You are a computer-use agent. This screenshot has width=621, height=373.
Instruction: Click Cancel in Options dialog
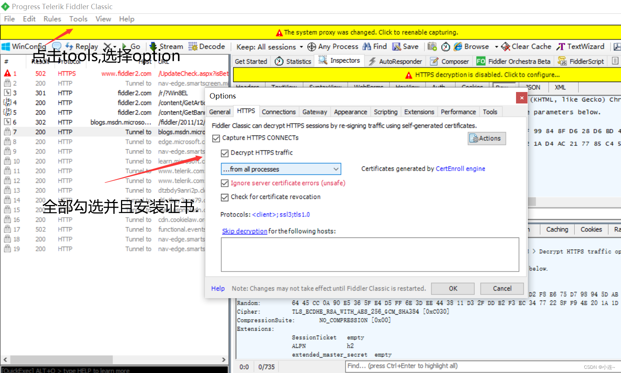coord(502,289)
